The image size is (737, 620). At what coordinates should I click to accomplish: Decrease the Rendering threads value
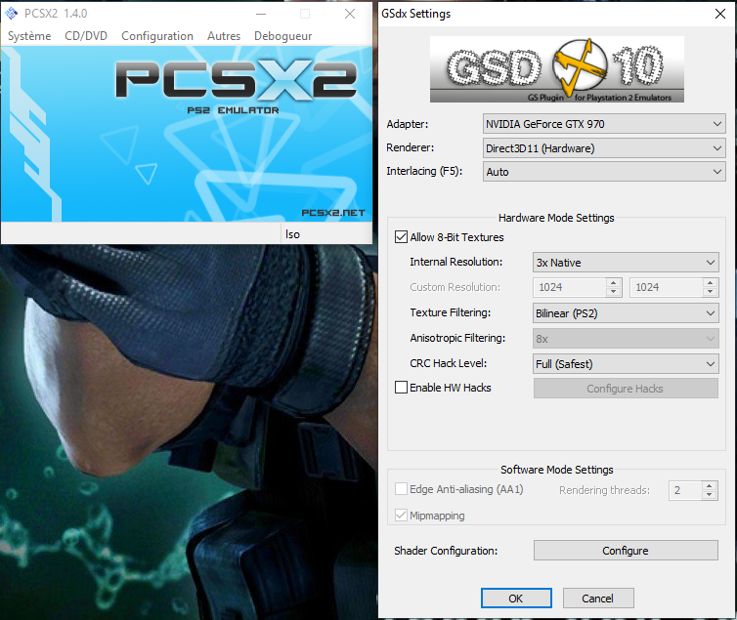click(710, 495)
